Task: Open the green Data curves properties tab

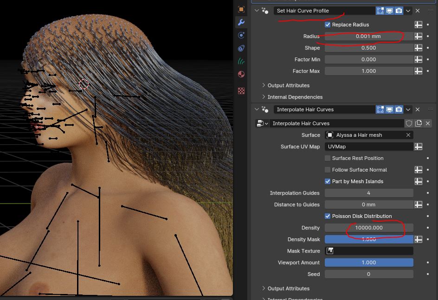Action: point(241,61)
